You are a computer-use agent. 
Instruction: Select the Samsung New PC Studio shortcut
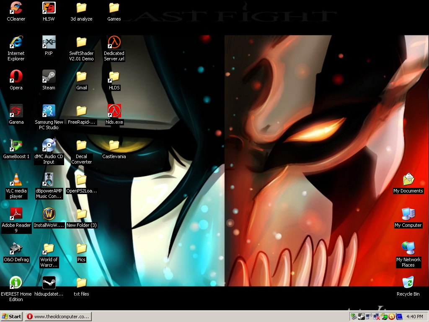pos(49,111)
